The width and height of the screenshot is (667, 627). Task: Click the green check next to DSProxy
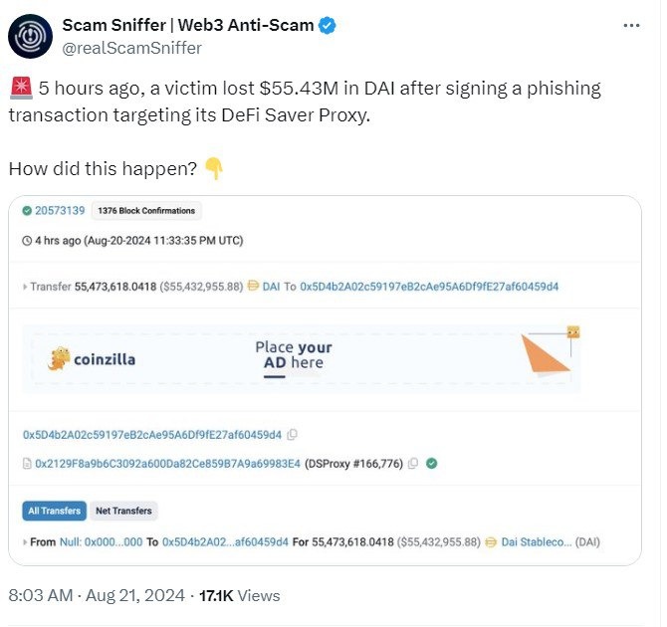[x=431, y=463]
